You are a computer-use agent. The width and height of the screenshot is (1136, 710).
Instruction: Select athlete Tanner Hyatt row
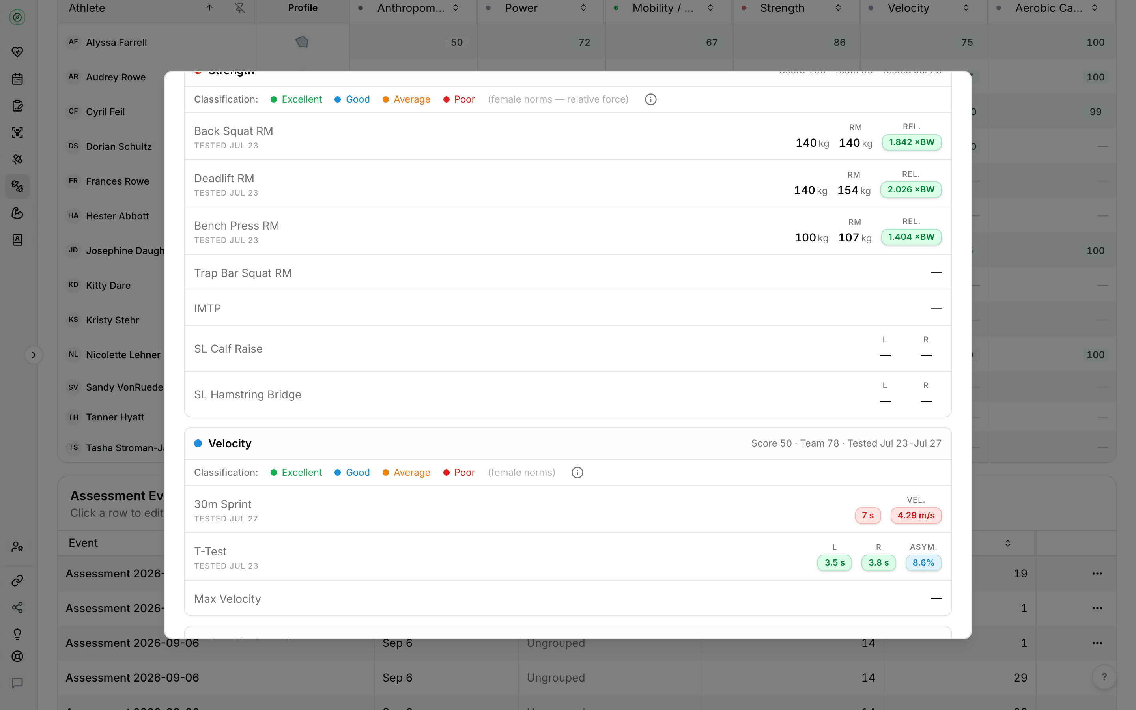tap(111, 417)
